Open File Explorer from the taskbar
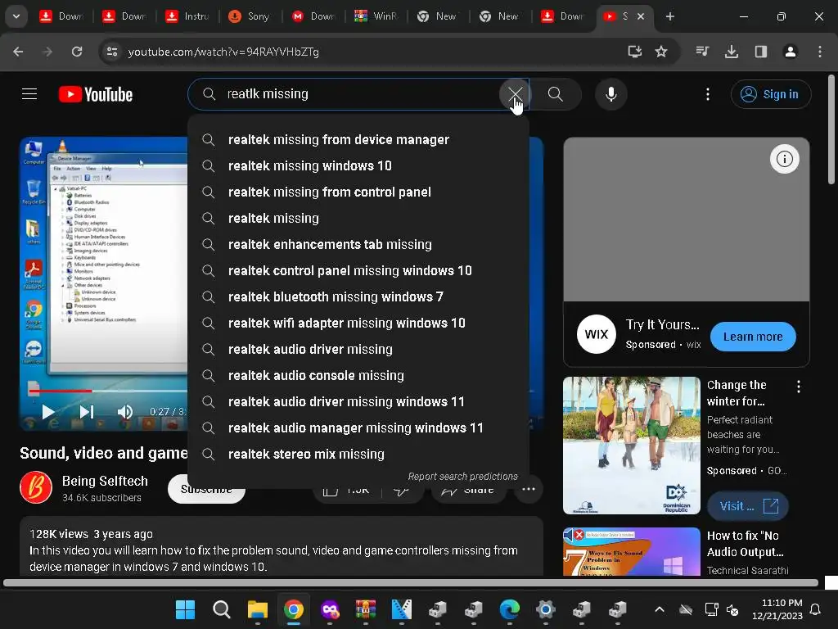The width and height of the screenshot is (838, 629). [258, 609]
